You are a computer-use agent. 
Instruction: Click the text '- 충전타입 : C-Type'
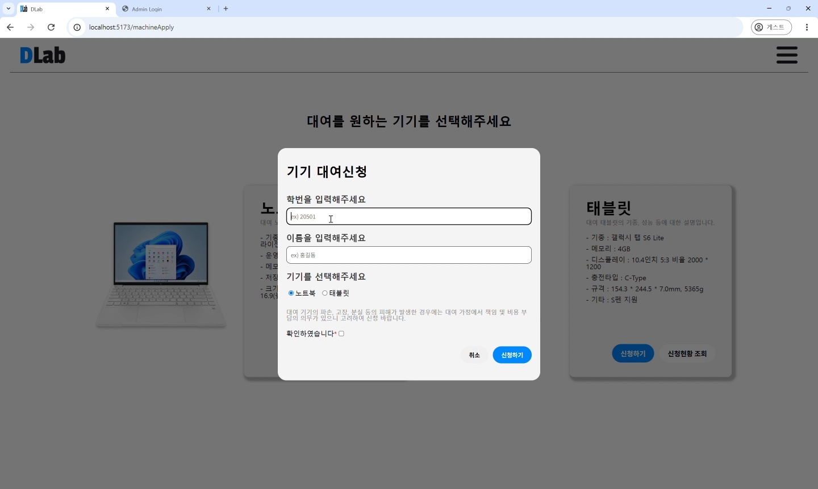click(616, 278)
